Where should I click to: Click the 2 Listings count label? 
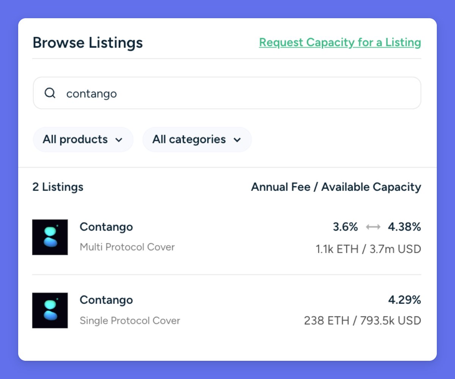[58, 187]
